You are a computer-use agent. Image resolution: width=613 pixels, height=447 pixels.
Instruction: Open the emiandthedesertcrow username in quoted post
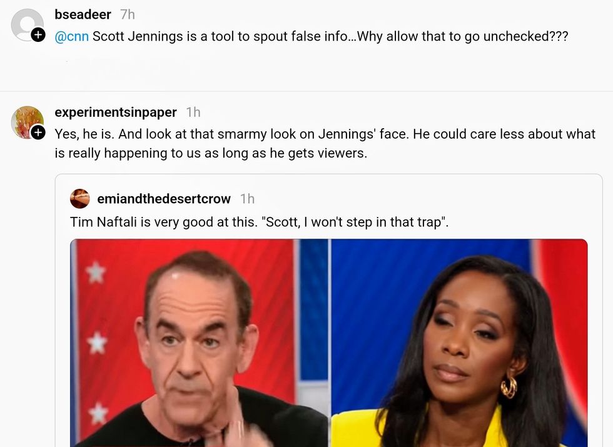(x=164, y=199)
